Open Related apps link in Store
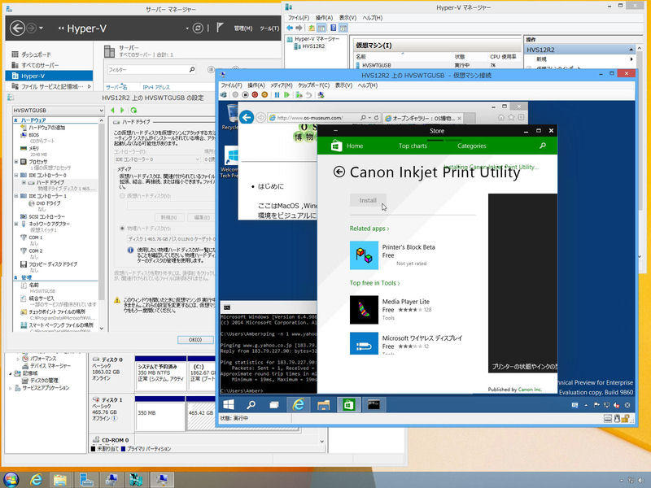The width and height of the screenshot is (651, 488). coord(369,229)
